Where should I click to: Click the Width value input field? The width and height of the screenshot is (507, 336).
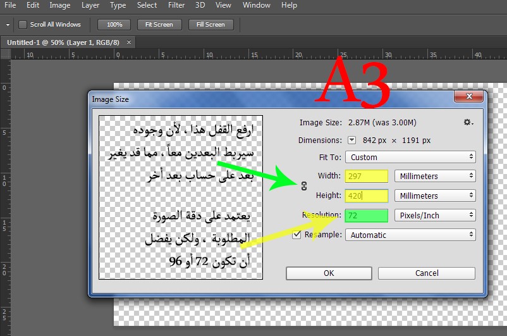tap(367, 177)
